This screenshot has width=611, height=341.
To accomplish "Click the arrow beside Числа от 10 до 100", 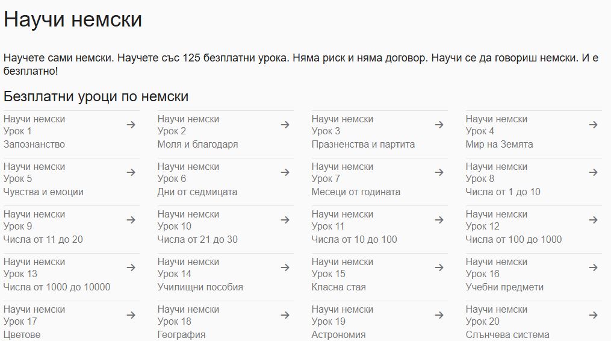I will point(439,220).
